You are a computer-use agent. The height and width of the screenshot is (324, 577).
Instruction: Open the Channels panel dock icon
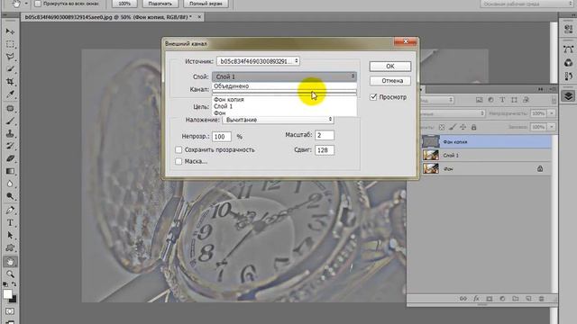click(568, 63)
